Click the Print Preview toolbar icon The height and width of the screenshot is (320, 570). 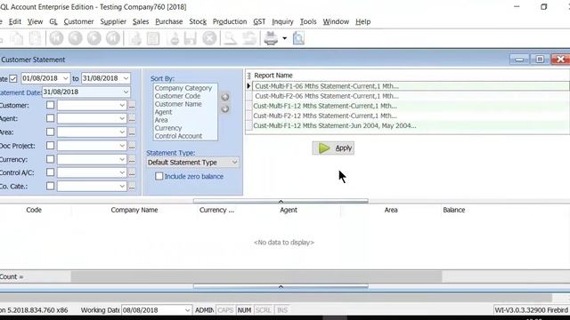[x=298, y=38]
